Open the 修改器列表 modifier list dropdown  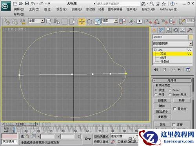[x=191, y=43]
